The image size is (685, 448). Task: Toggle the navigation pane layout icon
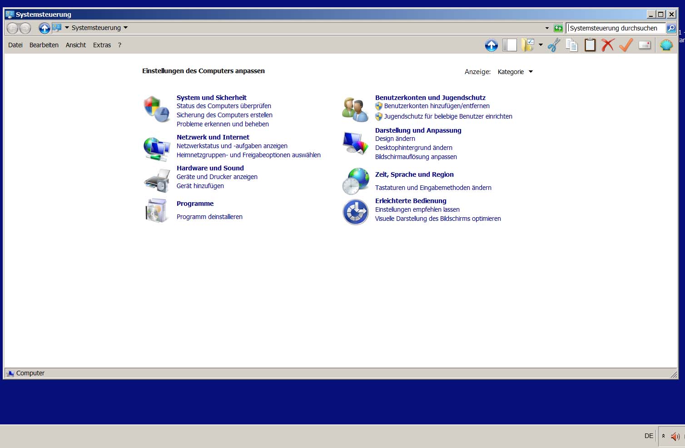(509, 45)
